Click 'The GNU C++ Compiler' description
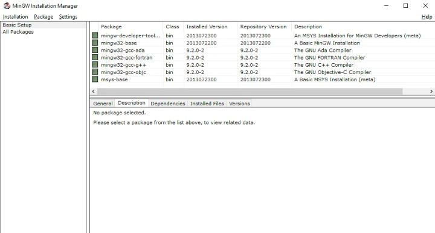Screen dimensions: 435x233 [x=324, y=64]
